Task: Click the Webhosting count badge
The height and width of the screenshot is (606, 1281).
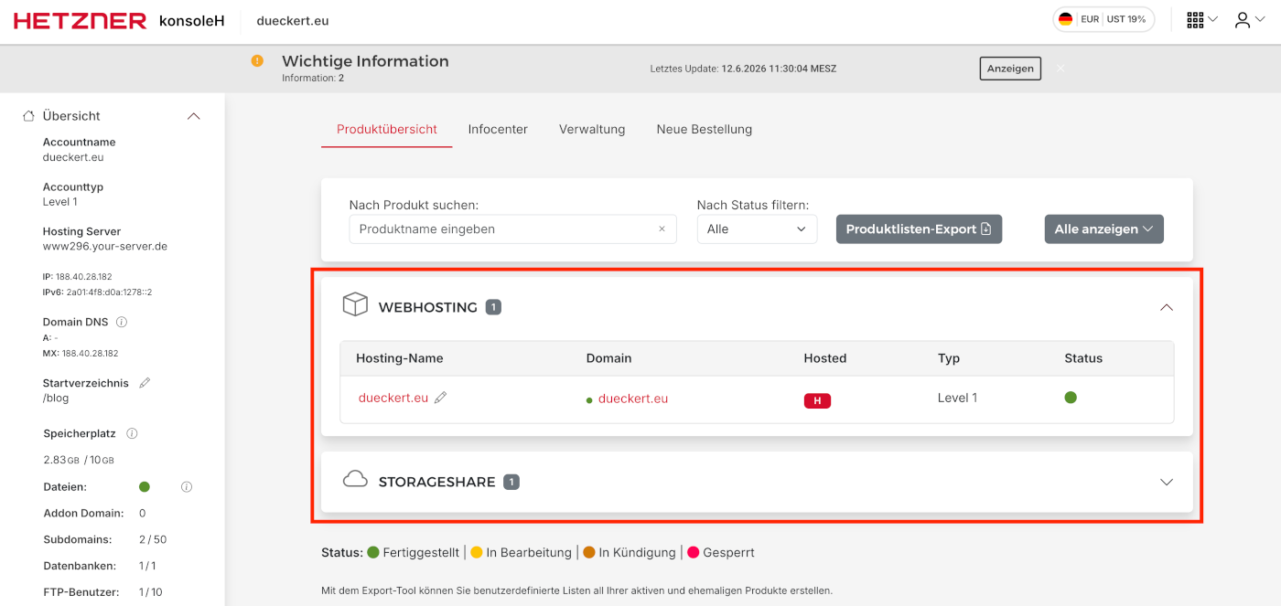Action: coord(493,307)
